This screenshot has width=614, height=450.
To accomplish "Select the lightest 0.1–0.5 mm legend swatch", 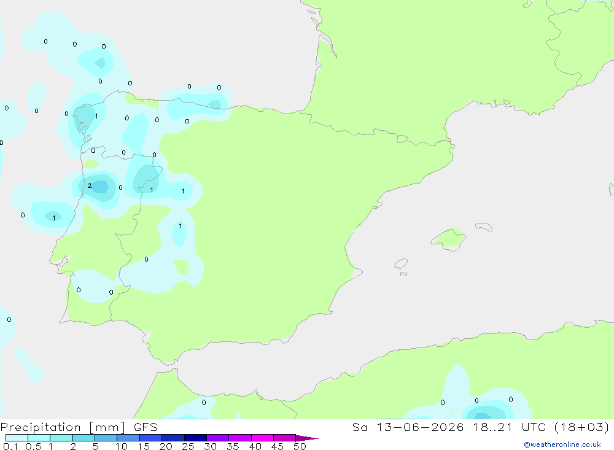I will pyautogui.click(x=17, y=438).
